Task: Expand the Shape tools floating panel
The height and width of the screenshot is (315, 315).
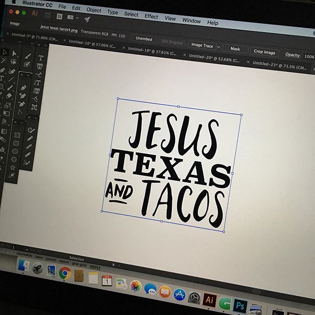Action: pos(22,123)
